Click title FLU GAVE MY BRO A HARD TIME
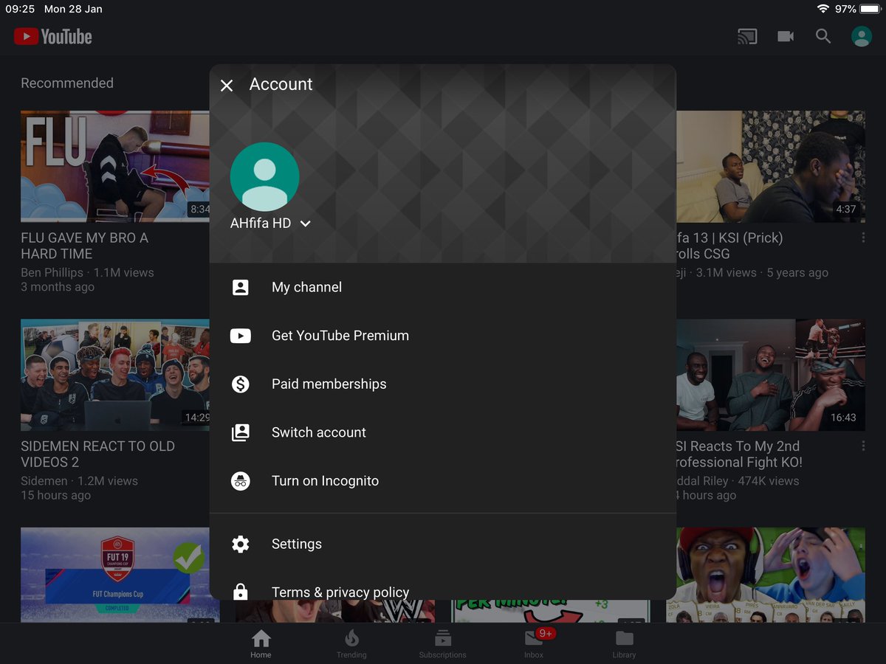 (85, 246)
